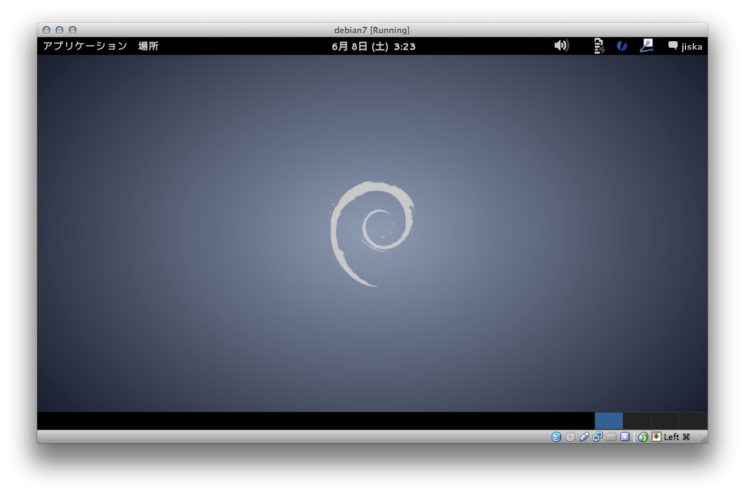Viewport: 745px width, 495px height.
Task: Click the blue swirl tray icon
Action: (622, 46)
